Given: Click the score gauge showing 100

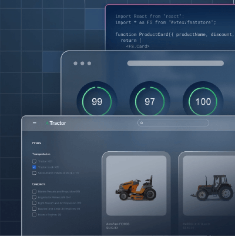Looking at the screenshot, I should (203, 101).
